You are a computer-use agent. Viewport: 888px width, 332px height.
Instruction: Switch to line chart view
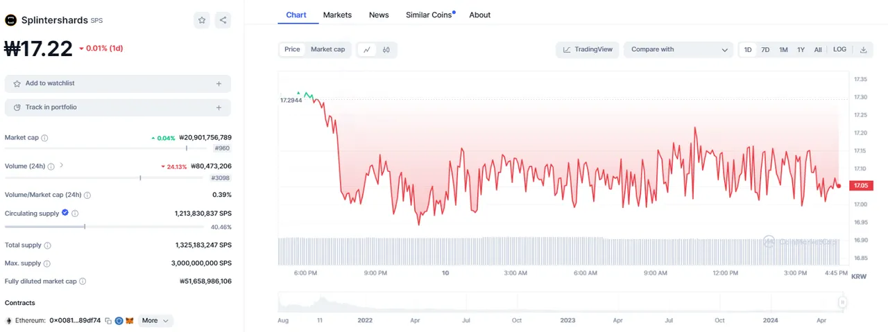366,49
